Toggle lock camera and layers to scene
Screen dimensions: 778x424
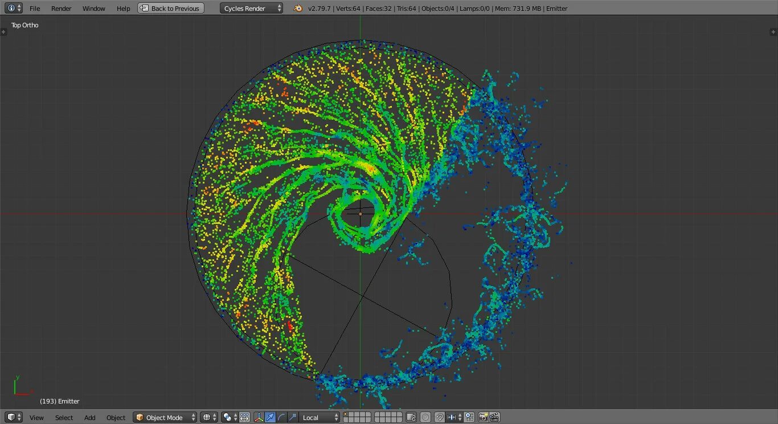coord(411,417)
